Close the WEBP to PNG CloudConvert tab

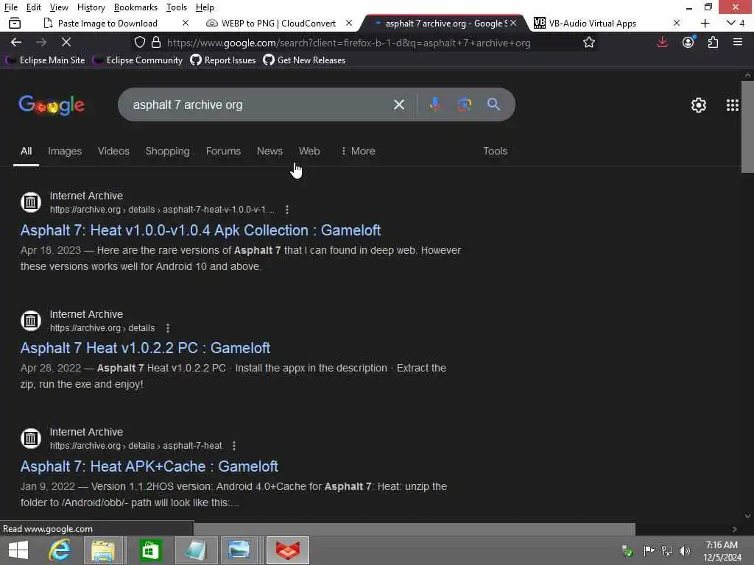[x=349, y=23]
